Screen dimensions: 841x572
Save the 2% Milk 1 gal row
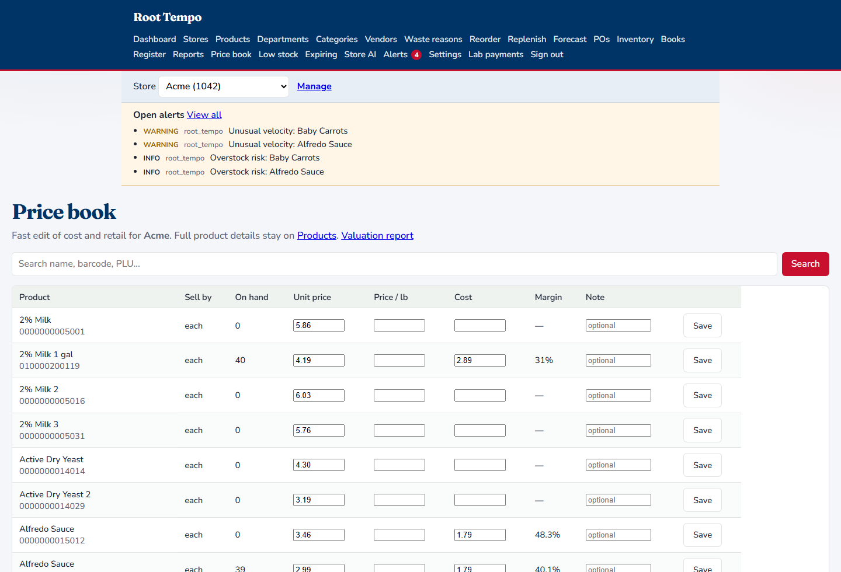(702, 360)
